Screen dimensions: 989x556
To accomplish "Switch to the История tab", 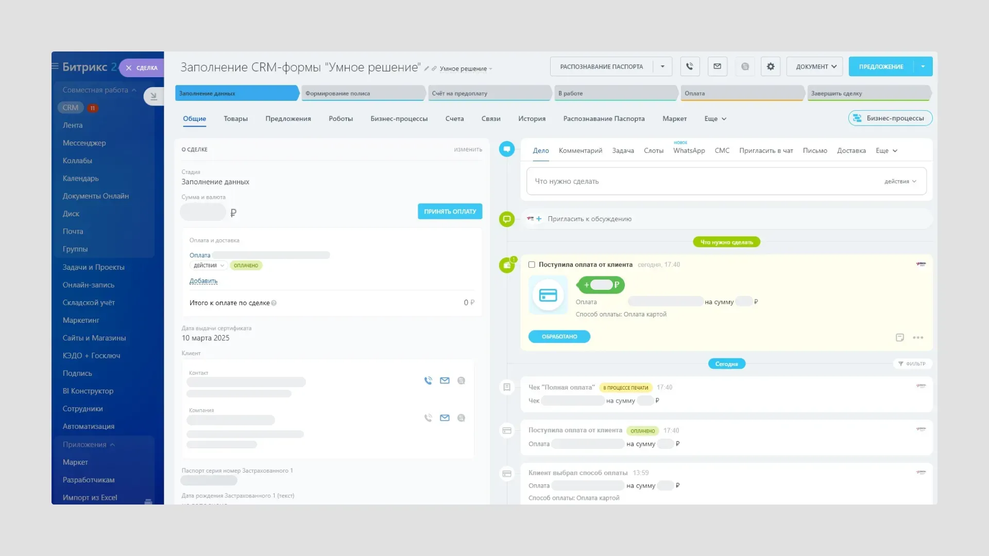I will point(532,118).
